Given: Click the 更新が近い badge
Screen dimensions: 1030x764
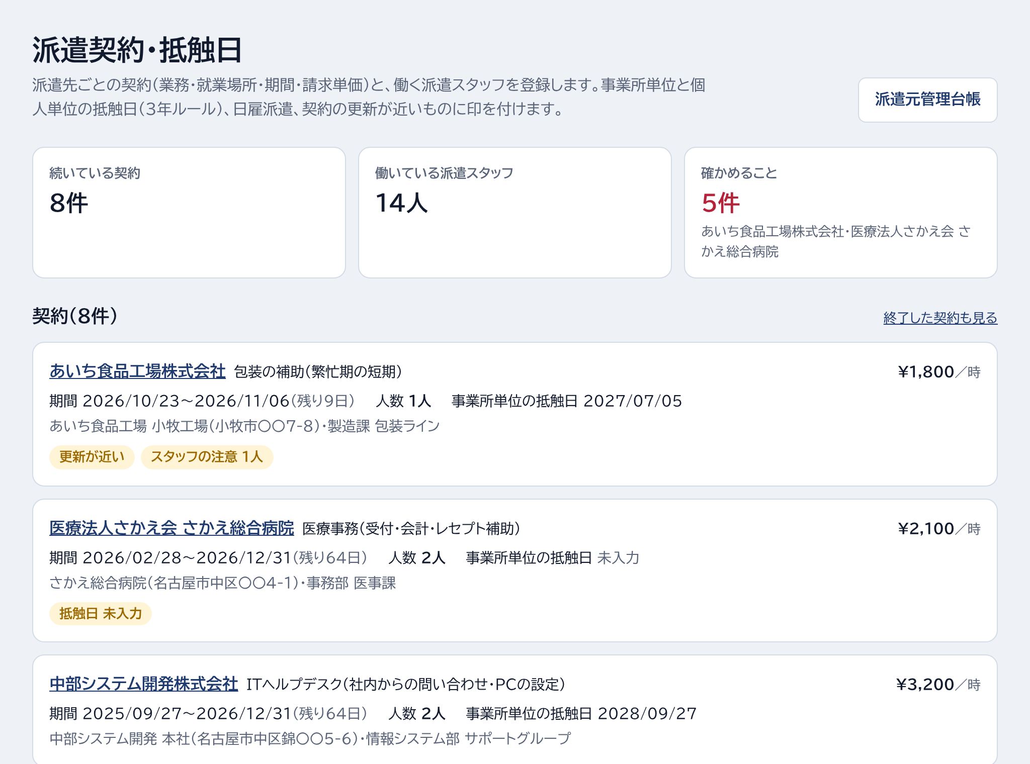Looking at the screenshot, I should [92, 457].
